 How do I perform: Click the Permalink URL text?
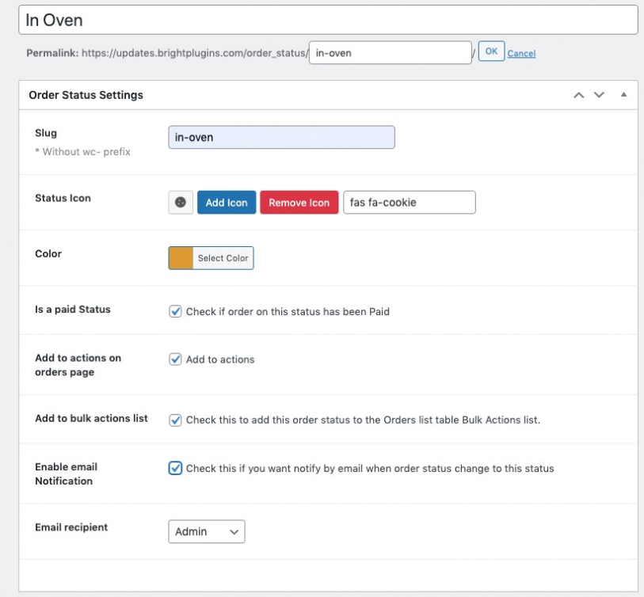(193, 53)
